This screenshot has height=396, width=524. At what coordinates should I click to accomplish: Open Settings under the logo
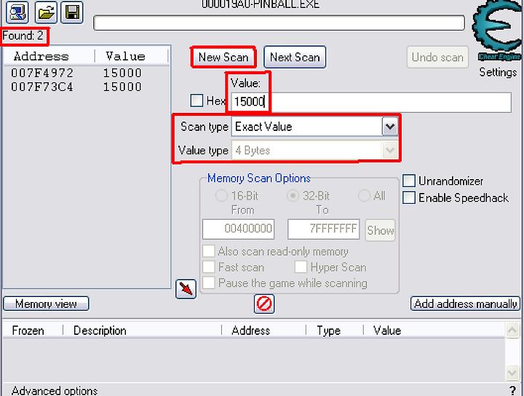(x=498, y=72)
